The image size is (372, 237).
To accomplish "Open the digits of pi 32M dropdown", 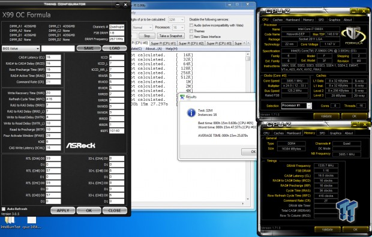I will [x=176, y=19].
